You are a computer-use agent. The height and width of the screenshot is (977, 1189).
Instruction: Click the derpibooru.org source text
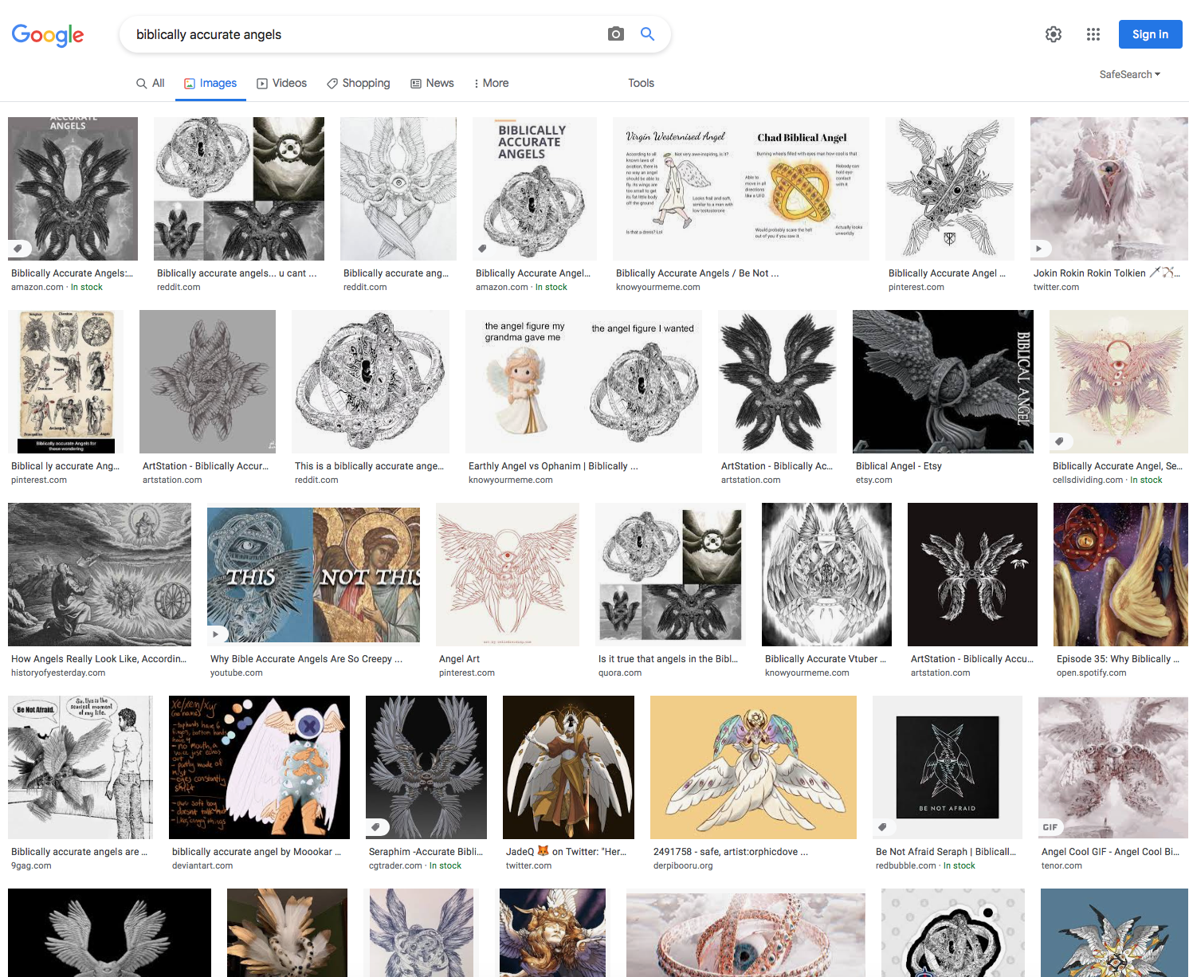[683, 865]
